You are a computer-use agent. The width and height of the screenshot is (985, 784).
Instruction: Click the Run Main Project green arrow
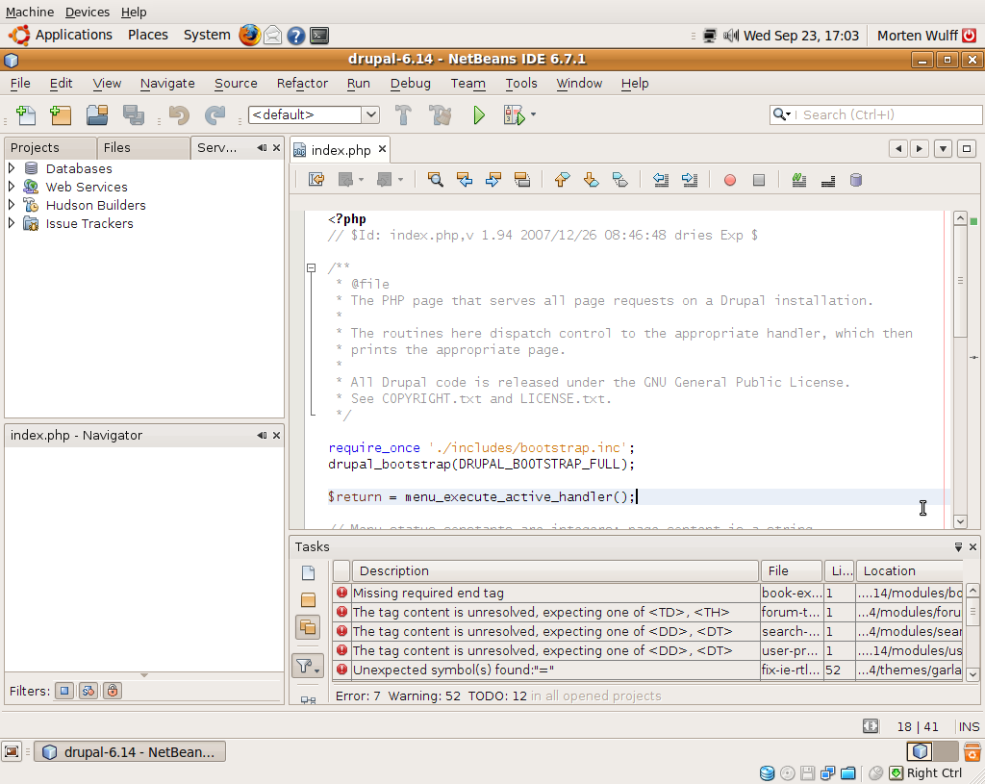pyautogui.click(x=479, y=115)
